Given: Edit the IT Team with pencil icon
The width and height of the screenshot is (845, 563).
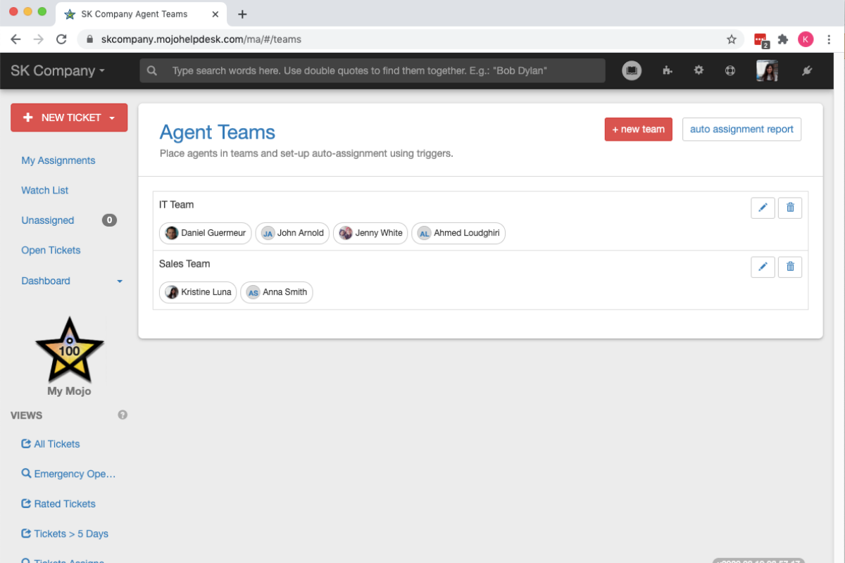Looking at the screenshot, I should coord(763,208).
